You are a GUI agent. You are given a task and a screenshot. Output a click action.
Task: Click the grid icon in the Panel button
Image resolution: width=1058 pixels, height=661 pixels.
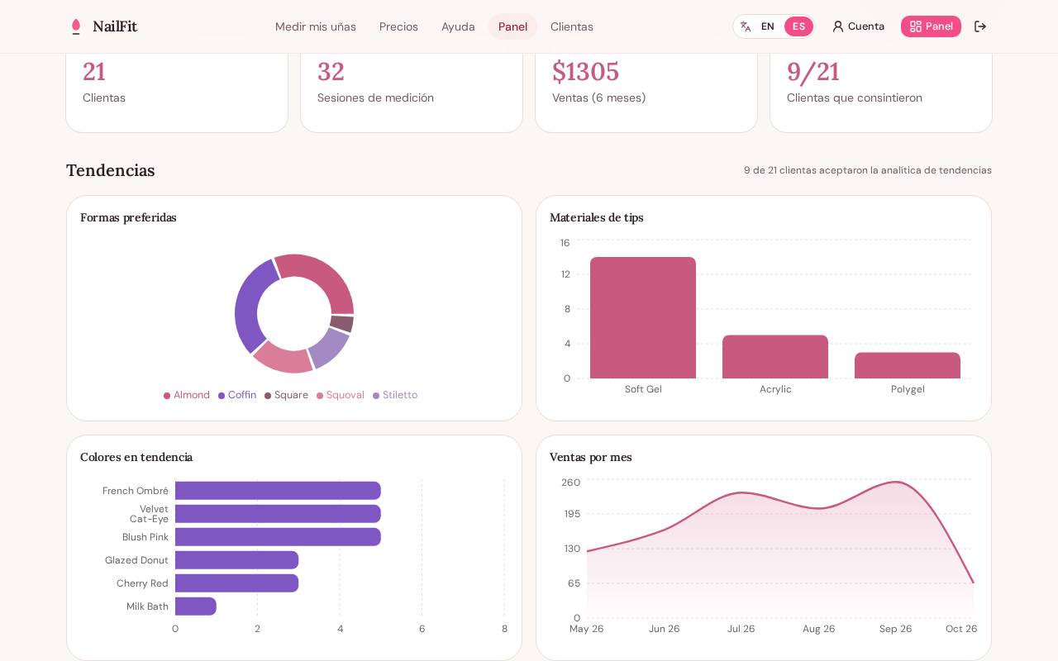pyautogui.click(x=916, y=26)
